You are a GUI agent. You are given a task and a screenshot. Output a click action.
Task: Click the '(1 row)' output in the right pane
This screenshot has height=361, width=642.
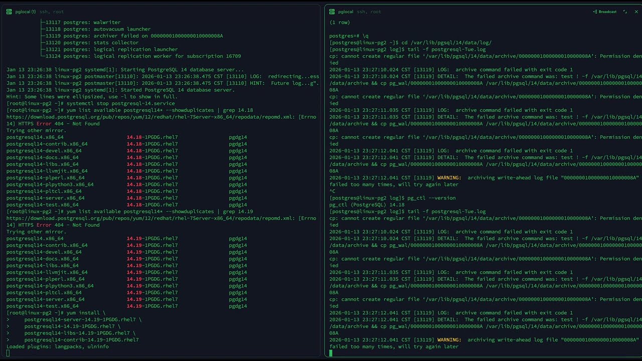coord(340,23)
